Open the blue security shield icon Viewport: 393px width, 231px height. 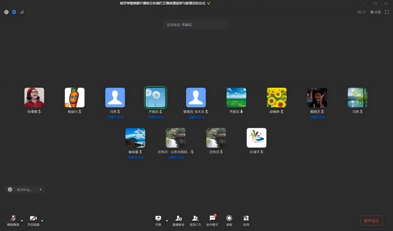(14, 12)
